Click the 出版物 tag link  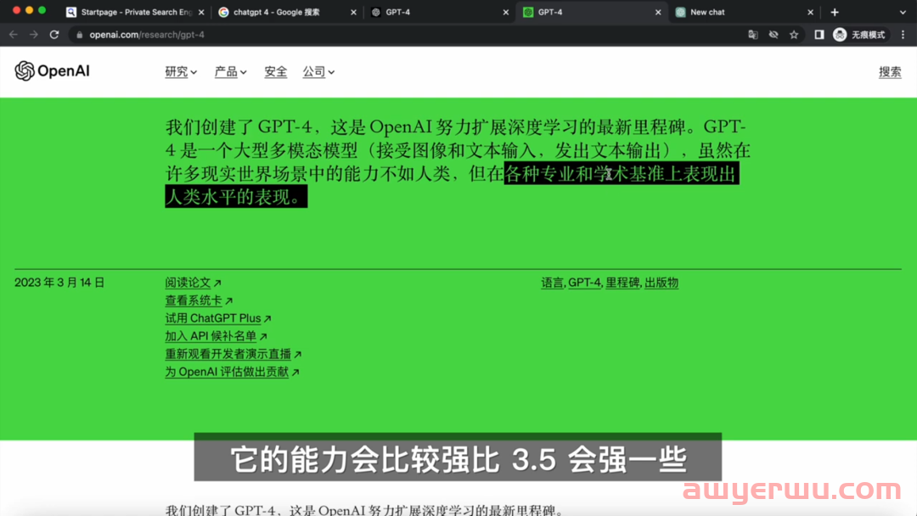661,283
